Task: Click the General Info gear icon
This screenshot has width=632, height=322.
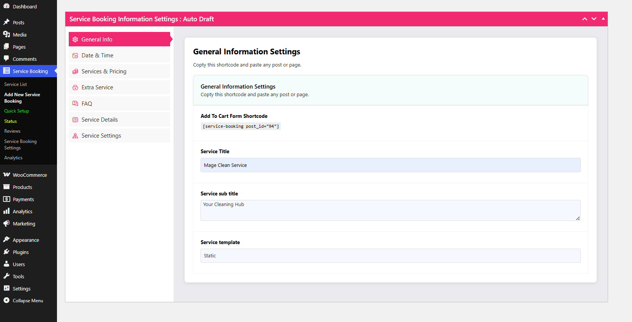Action: pyautogui.click(x=75, y=40)
